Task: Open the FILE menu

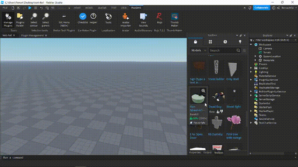Action: point(5,8)
